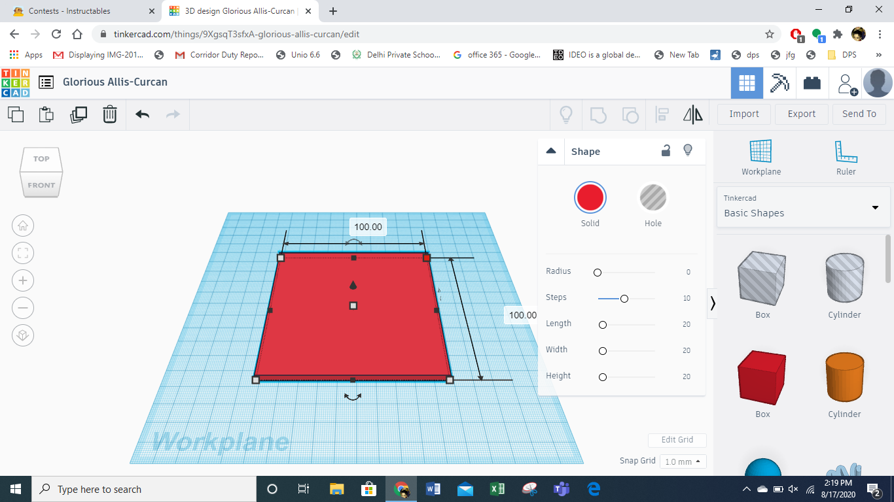Click Fit all in view icon
This screenshot has height=502, width=894.
(x=23, y=254)
